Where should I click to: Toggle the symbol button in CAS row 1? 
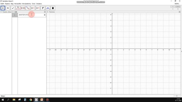[45, 15]
